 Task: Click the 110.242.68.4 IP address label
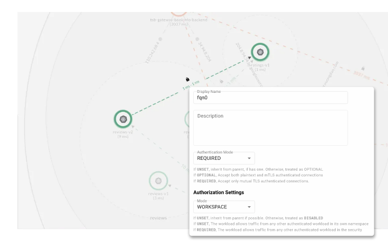pyautogui.click(x=152, y=53)
